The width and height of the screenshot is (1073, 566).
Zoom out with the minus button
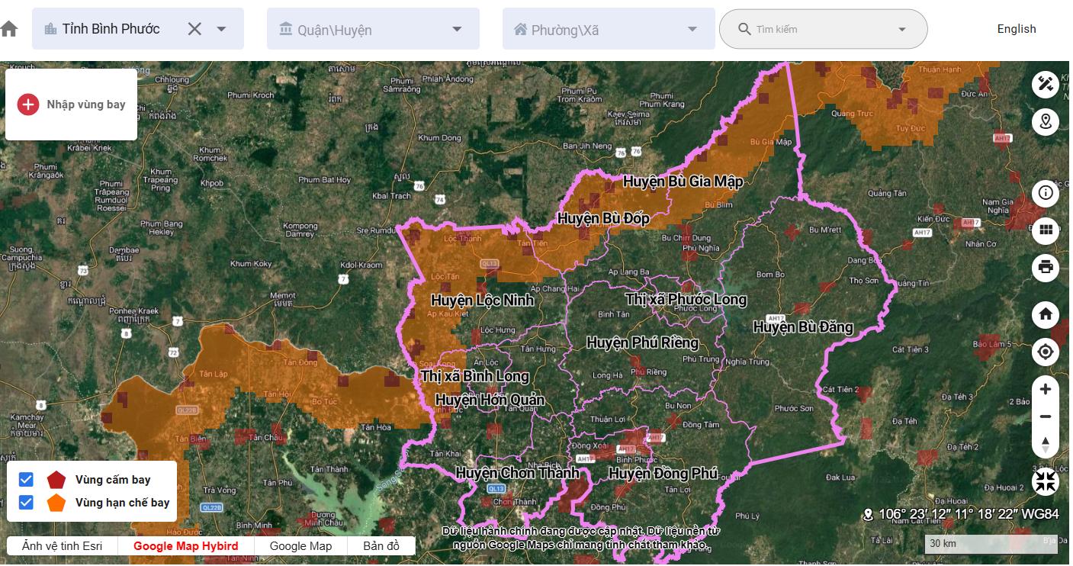1045,416
